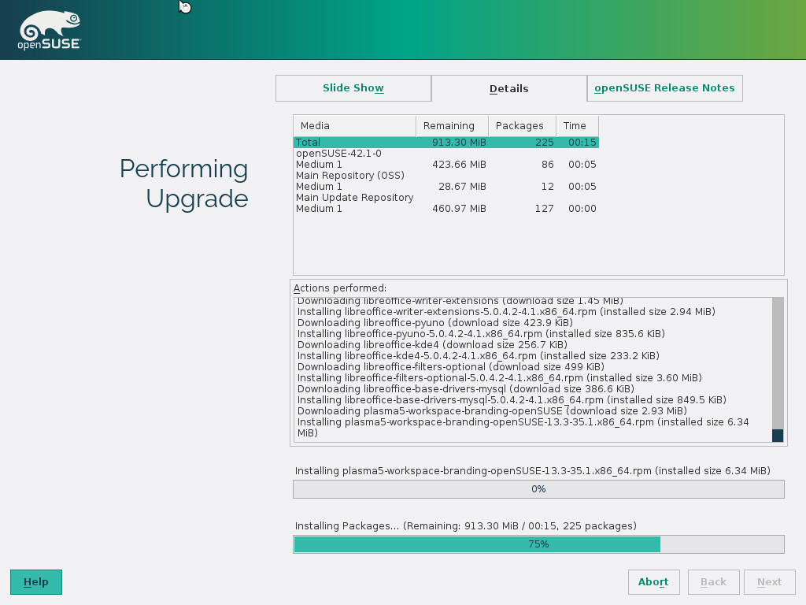The height and width of the screenshot is (605, 806).
Task: Abort the upgrade with the Abort button
Action: [x=653, y=582]
